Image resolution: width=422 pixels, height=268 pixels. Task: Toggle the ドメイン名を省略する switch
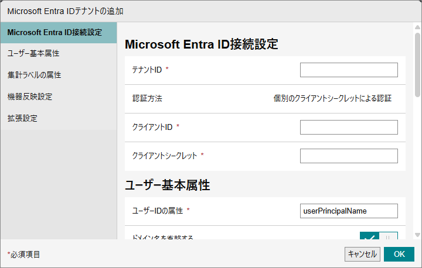tap(379, 235)
